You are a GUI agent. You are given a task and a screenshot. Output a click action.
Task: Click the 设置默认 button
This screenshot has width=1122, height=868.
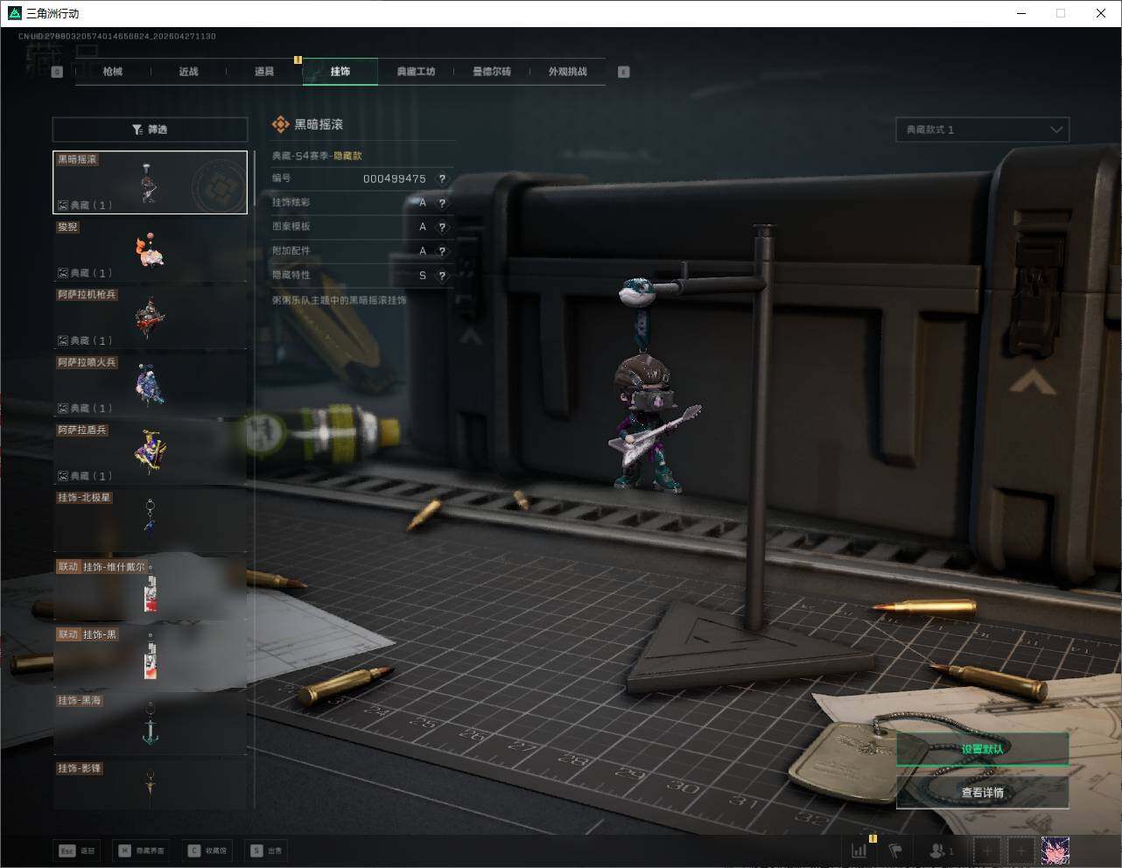coord(982,749)
